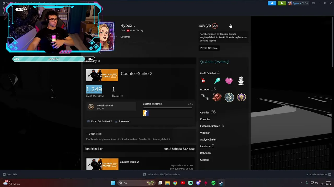Open the Profil Ödülleri 4 heading link
This screenshot has width=334, height=187.
point(210,73)
